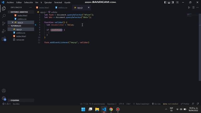Close app.js in open editors list
Image resolution: width=201 pixels, height=113 pixels.
(x=13, y=22)
